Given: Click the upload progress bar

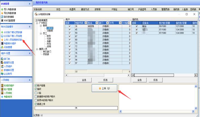Looking at the screenshot, I should [76, 108].
